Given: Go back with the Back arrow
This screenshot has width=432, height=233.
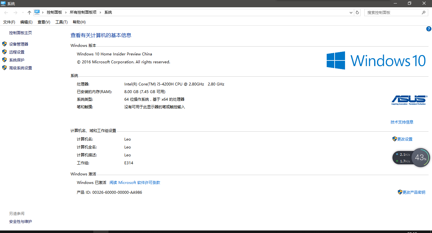Looking at the screenshot, I should click(6, 12).
